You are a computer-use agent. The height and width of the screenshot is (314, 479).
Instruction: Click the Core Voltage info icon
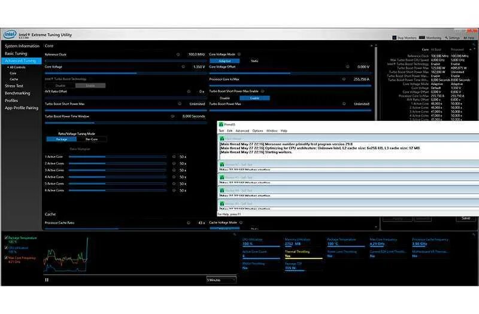click(183, 66)
